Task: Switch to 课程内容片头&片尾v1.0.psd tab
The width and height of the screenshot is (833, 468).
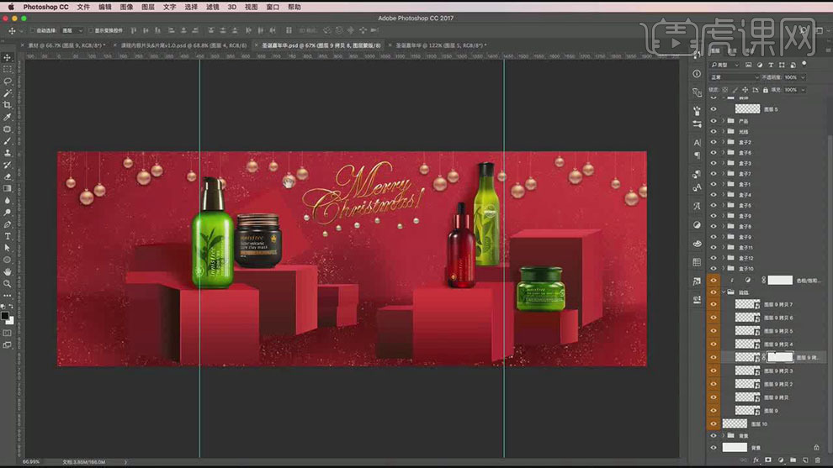Action: tap(183, 45)
